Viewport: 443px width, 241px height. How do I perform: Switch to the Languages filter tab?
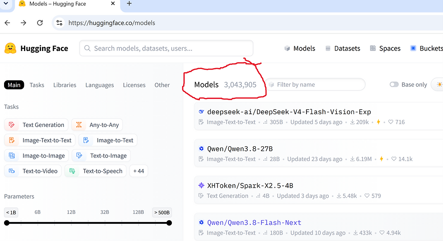click(x=99, y=85)
